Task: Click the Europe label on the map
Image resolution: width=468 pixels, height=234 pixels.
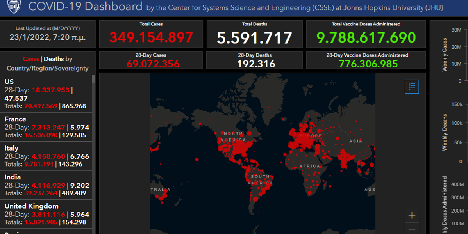Action: click(x=311, y=136)
